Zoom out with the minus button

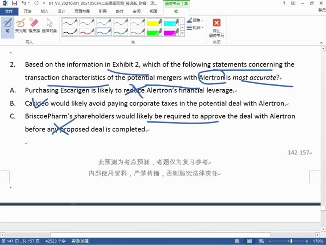(x=270, y=241)
